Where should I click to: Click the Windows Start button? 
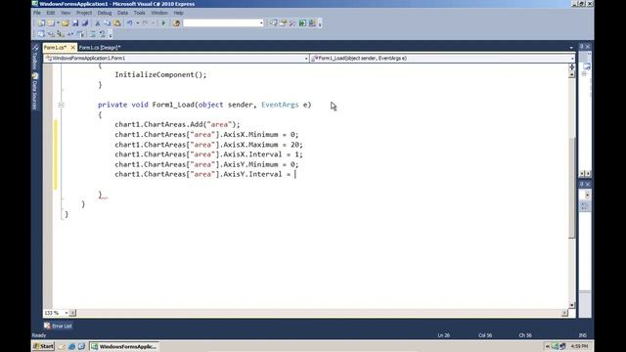43,346
